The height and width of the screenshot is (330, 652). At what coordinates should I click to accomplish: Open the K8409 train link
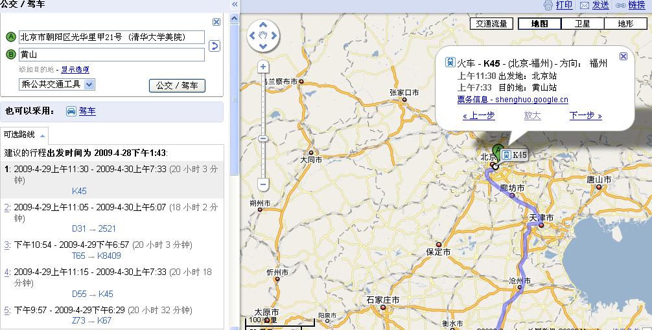pos(109,256)
